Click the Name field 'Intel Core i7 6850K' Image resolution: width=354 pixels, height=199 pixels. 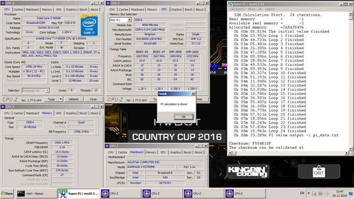click(x=49, y=18)
